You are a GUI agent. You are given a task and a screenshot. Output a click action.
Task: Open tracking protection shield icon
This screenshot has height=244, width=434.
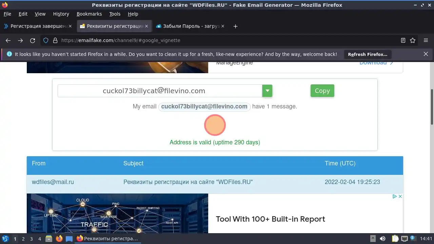(46, 40)
